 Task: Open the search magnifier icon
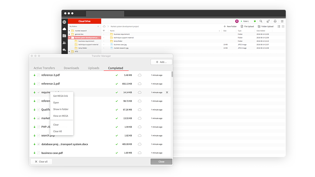tap(261, 21)
